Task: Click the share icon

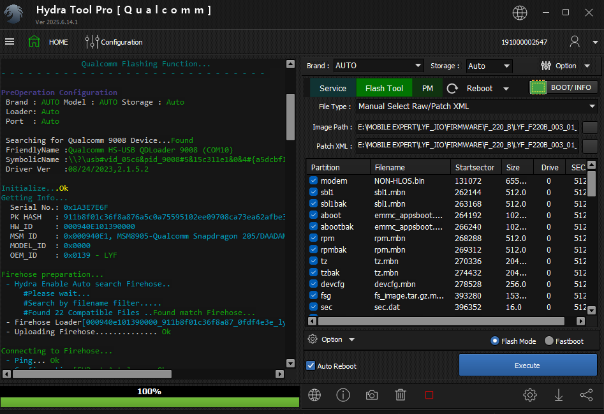Action: coord(586,395)
